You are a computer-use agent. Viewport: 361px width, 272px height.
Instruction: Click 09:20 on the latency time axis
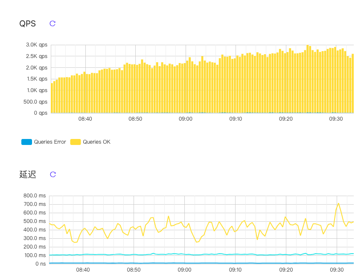pos(286,270)
